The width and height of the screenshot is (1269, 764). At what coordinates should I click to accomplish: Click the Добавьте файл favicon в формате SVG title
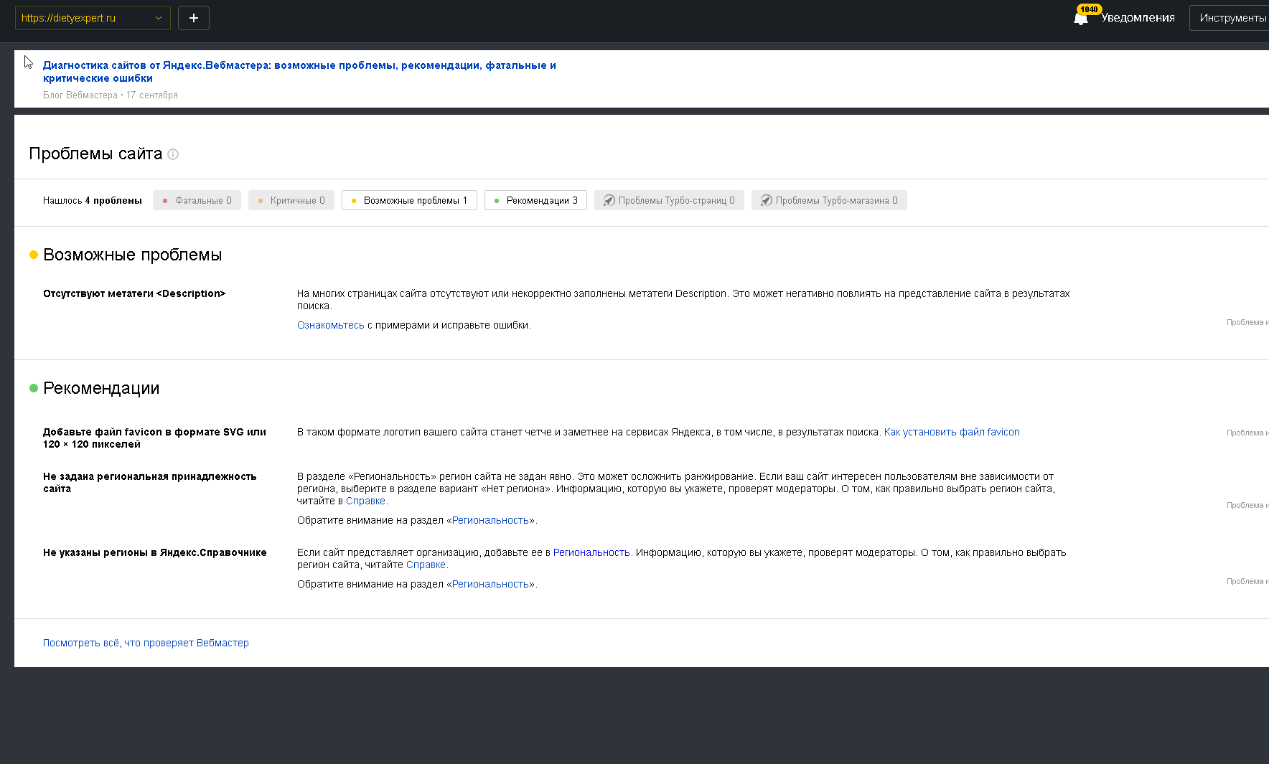coord(154,438)
